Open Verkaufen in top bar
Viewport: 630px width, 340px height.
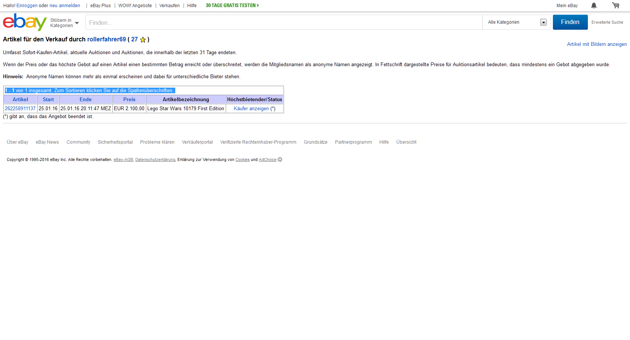169,6
